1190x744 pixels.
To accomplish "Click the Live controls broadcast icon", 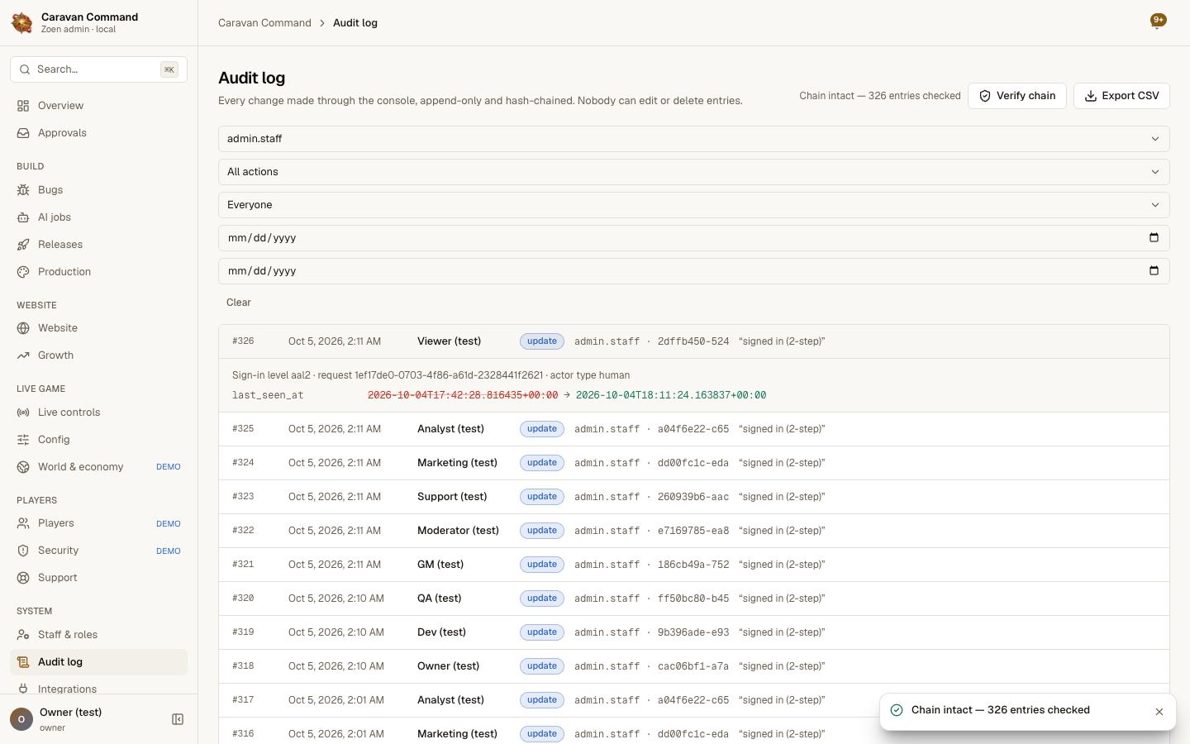I will pos(23,413).
